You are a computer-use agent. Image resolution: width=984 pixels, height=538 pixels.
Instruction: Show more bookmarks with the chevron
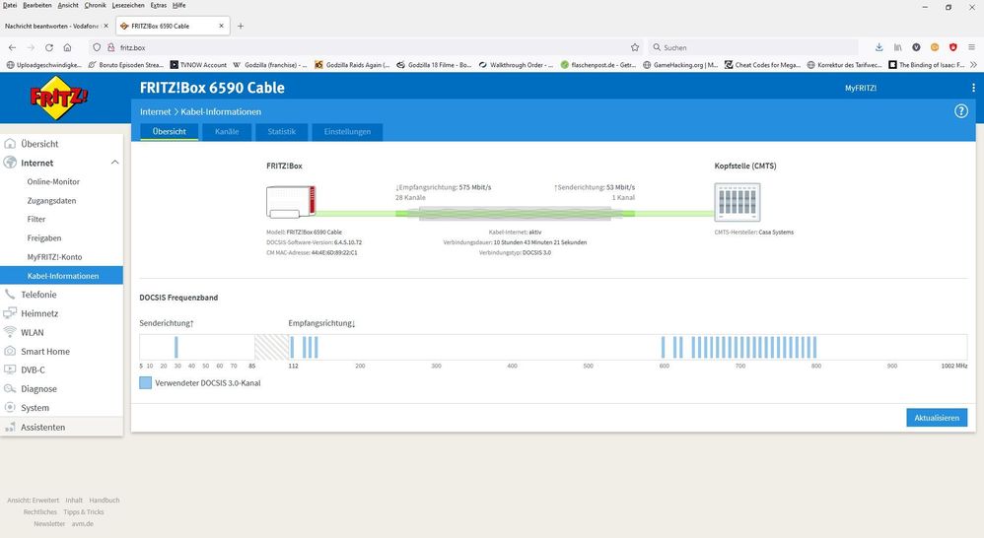pyautogui.click(x=973, y=65)
